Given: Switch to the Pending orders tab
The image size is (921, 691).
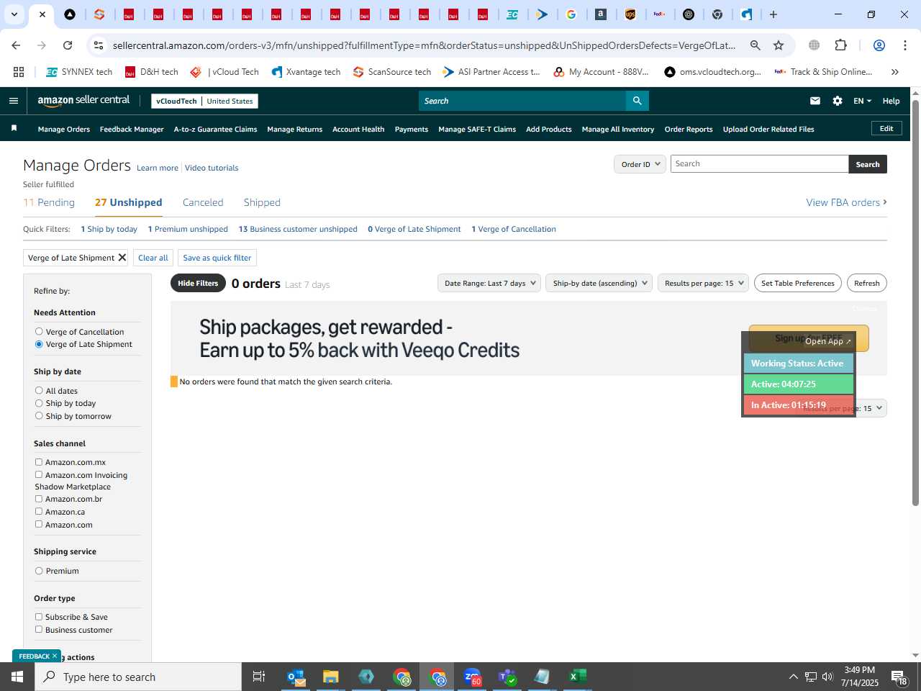Looking at the screenshot, I should click(49, 202).
